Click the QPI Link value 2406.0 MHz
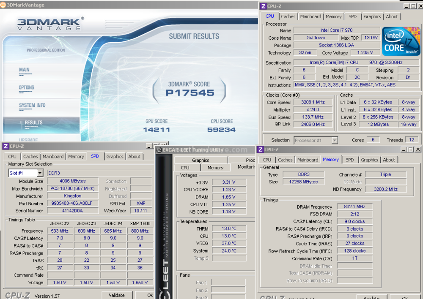Viewport: 423px width, 299px height. (313, 125)
